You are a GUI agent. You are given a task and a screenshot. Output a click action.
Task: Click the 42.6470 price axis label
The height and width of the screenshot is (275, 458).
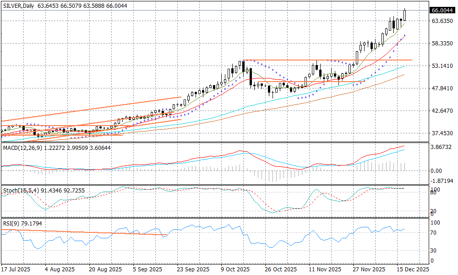point(442,111)
